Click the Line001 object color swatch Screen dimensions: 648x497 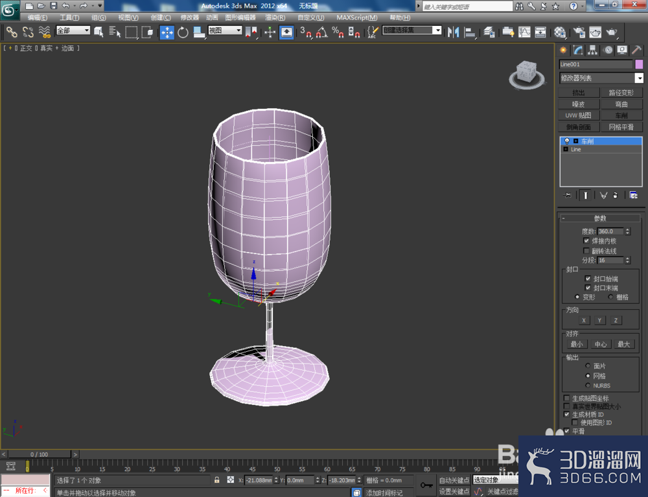(639, 64)
